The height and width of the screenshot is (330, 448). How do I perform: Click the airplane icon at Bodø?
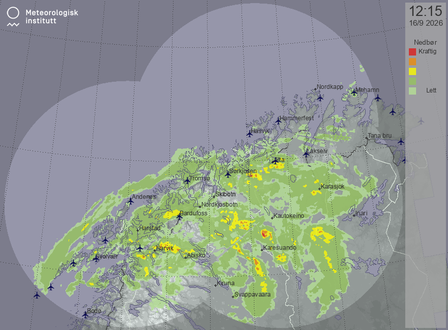(x=85, y=315)
